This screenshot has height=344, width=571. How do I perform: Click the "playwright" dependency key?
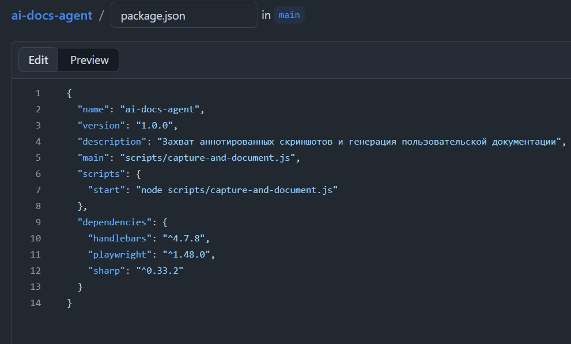[x=120, y=254]
